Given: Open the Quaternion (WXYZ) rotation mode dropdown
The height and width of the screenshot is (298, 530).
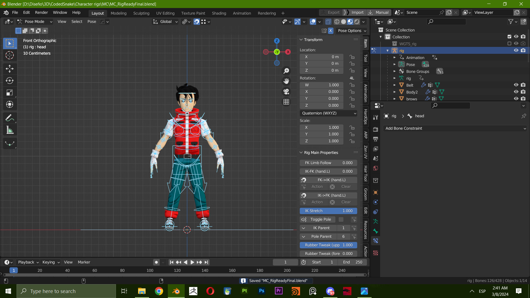Looking at the screenshot, I should [x=328, y=113].
